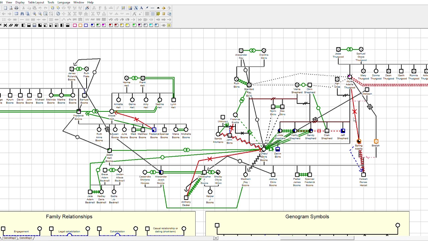Click the Undo arrow icon

point(40,8)
